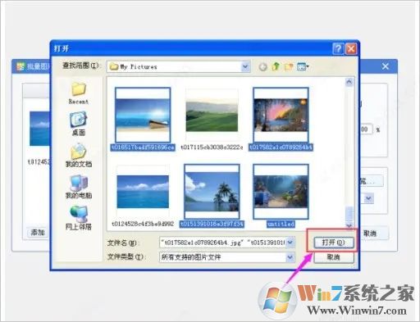Select the t0124528c4f3be9d992 ocean thumbnail
This screenshot has width=420, height=322.
pyautogui.click(x=143, y=192)
